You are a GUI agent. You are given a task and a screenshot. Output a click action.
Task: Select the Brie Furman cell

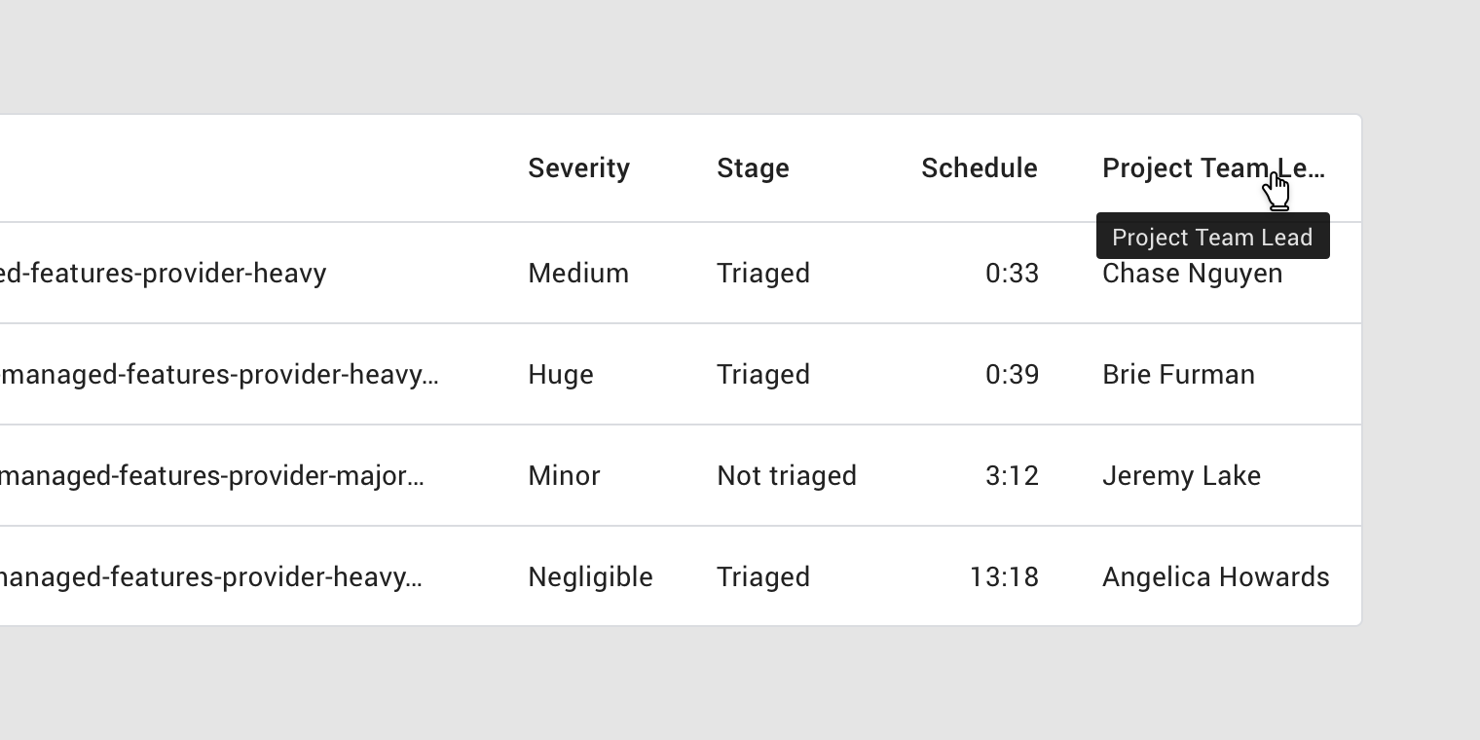[1178, 375]
